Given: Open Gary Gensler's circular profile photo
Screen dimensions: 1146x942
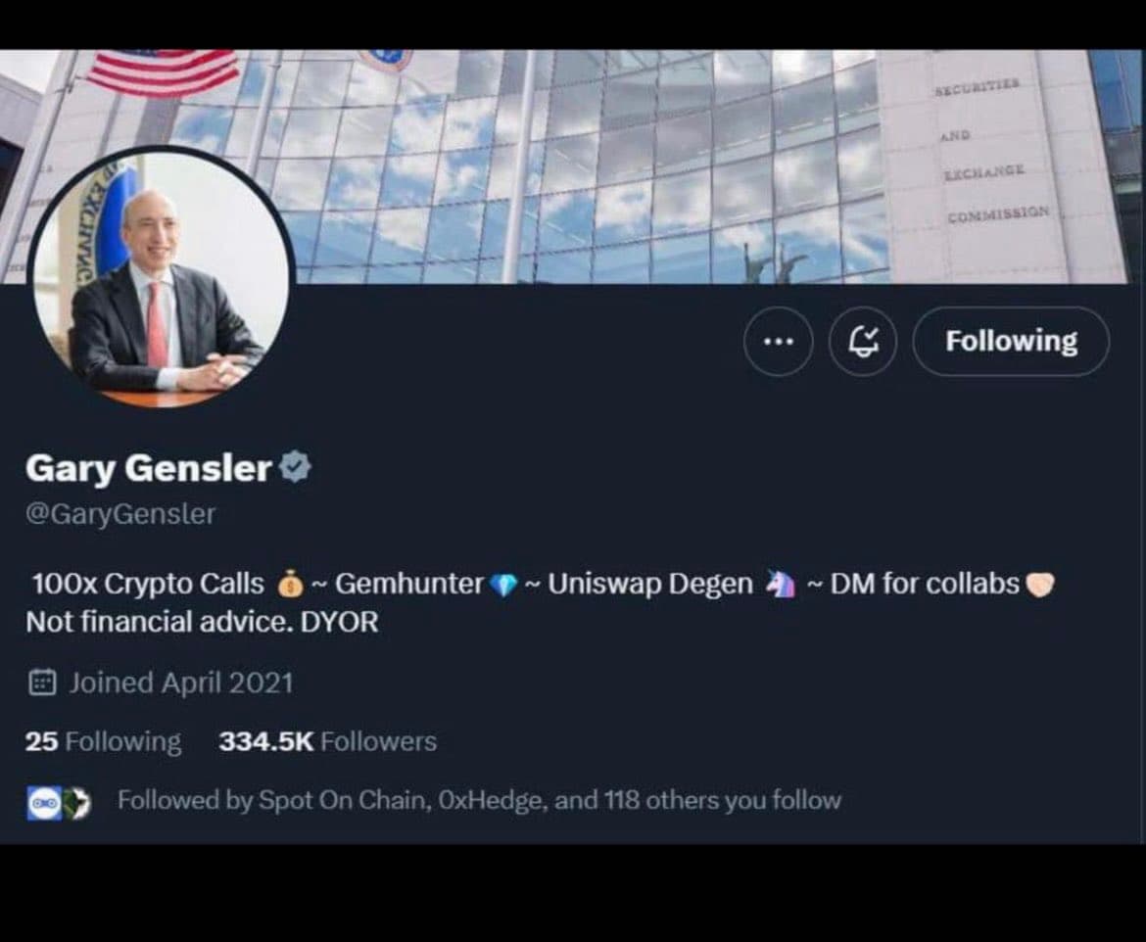Looking at the screenshot, I should pos(162,277).
